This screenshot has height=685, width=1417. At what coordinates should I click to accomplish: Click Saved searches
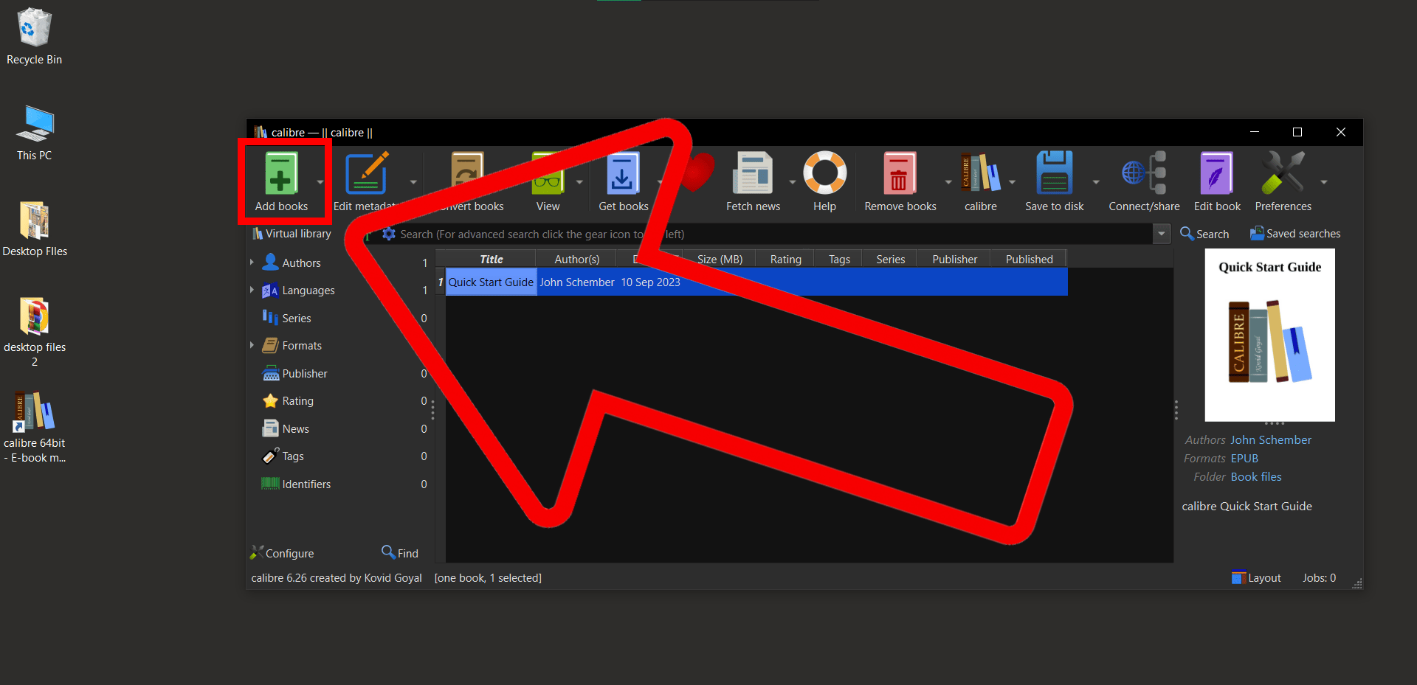pos(1294,234)
